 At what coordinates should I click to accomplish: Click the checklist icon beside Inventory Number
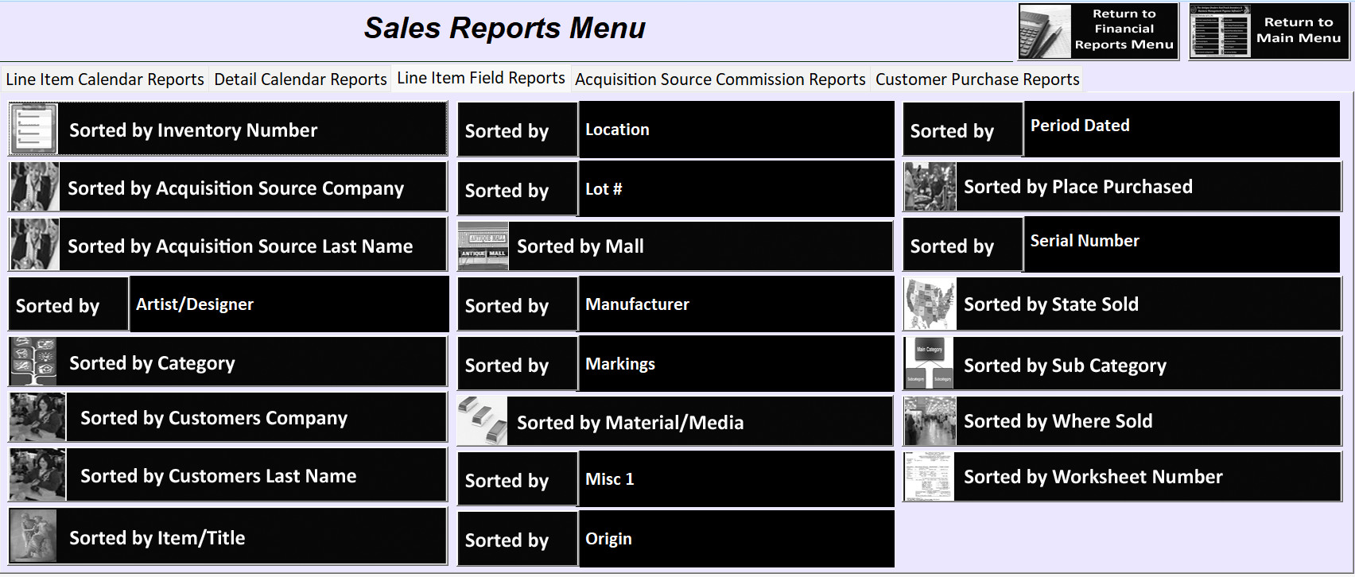pyautogui.click(x=33, y=129)
